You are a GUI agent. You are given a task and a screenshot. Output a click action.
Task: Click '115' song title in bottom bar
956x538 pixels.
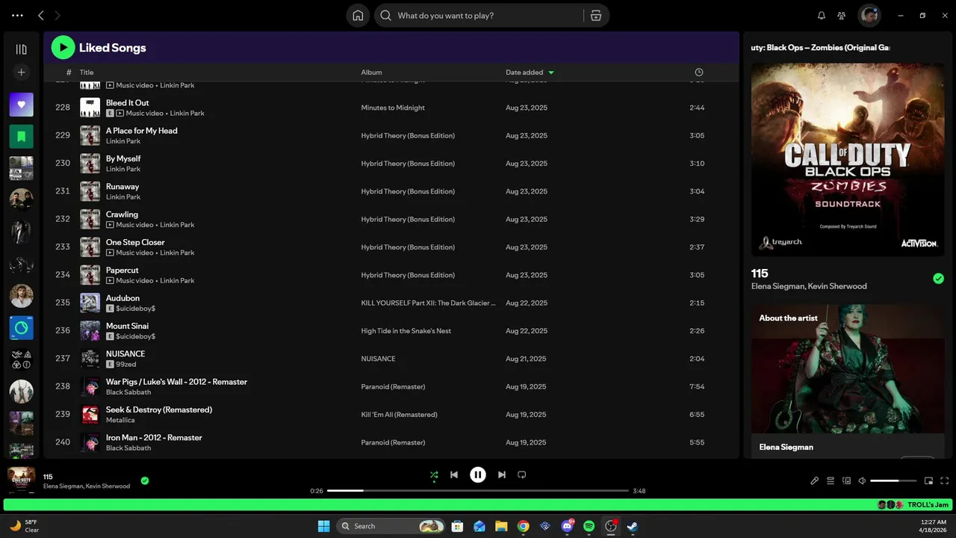click(48, 477)
